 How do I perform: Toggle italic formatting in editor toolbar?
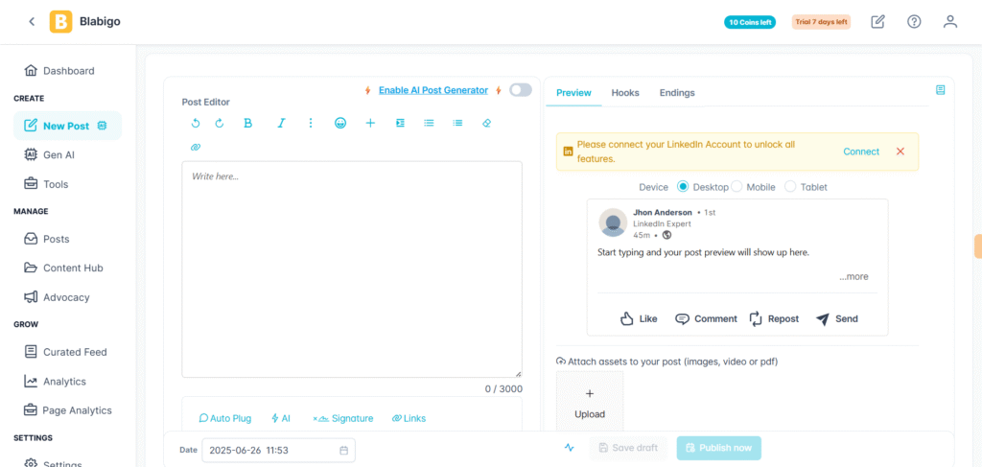pyautogui.click(x=281, y=124)
